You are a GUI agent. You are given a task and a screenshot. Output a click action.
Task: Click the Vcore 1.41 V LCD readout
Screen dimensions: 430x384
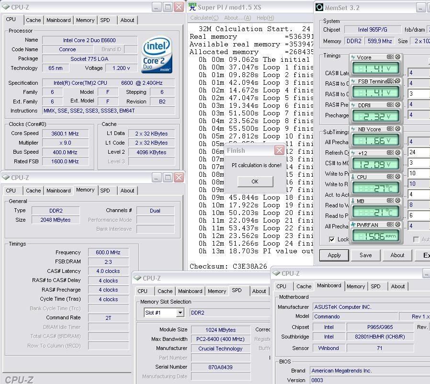pyautogui.click(x=375, y=68)
